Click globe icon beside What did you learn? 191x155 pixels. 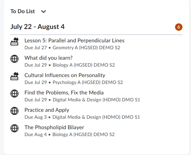coord(14,59)
